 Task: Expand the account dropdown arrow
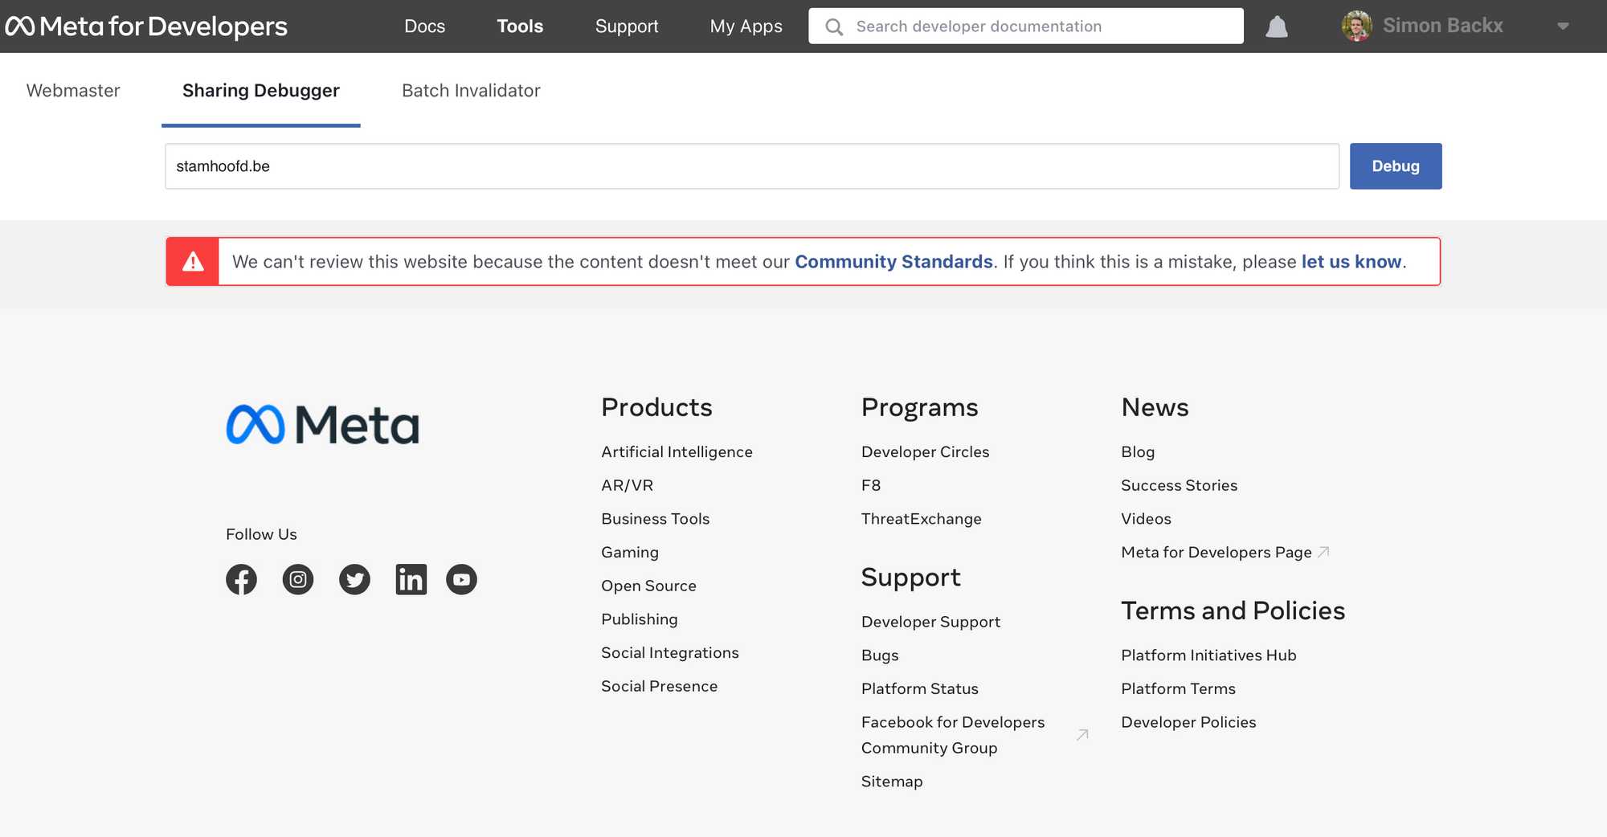[x=1563, y=27]
